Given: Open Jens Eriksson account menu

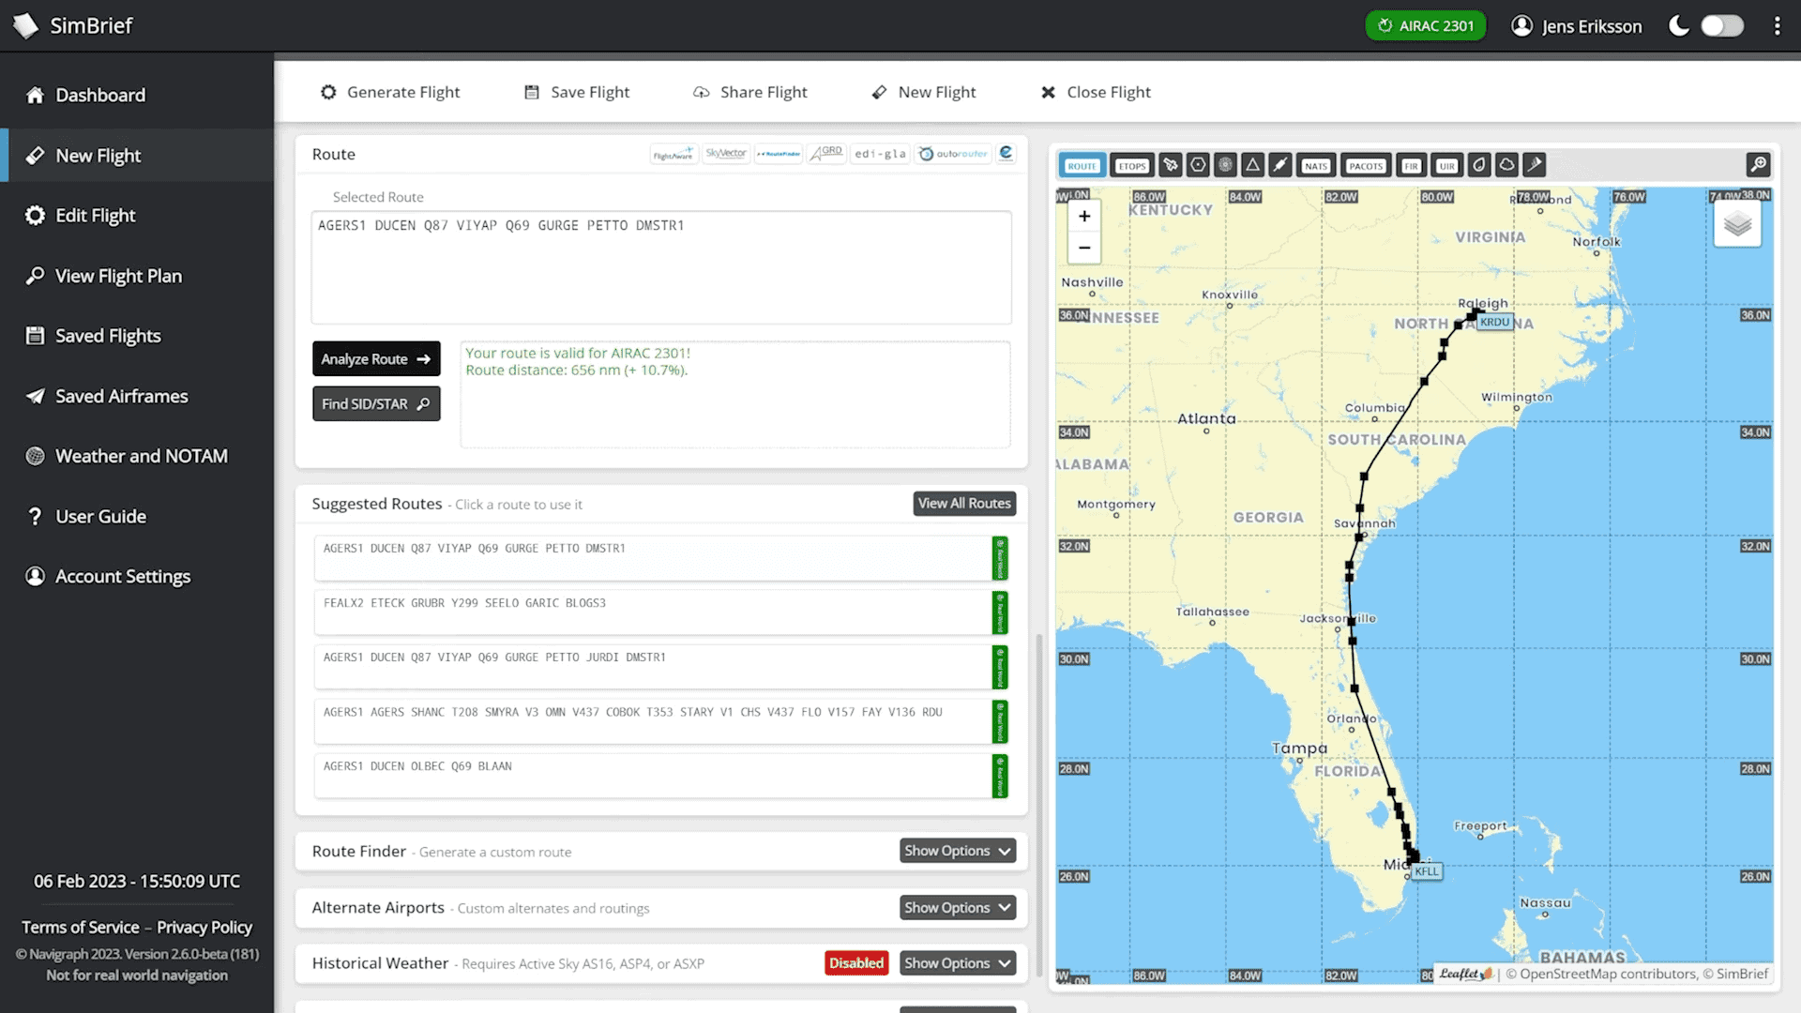Looking at the screenshot, I should tap(1577, 26).
